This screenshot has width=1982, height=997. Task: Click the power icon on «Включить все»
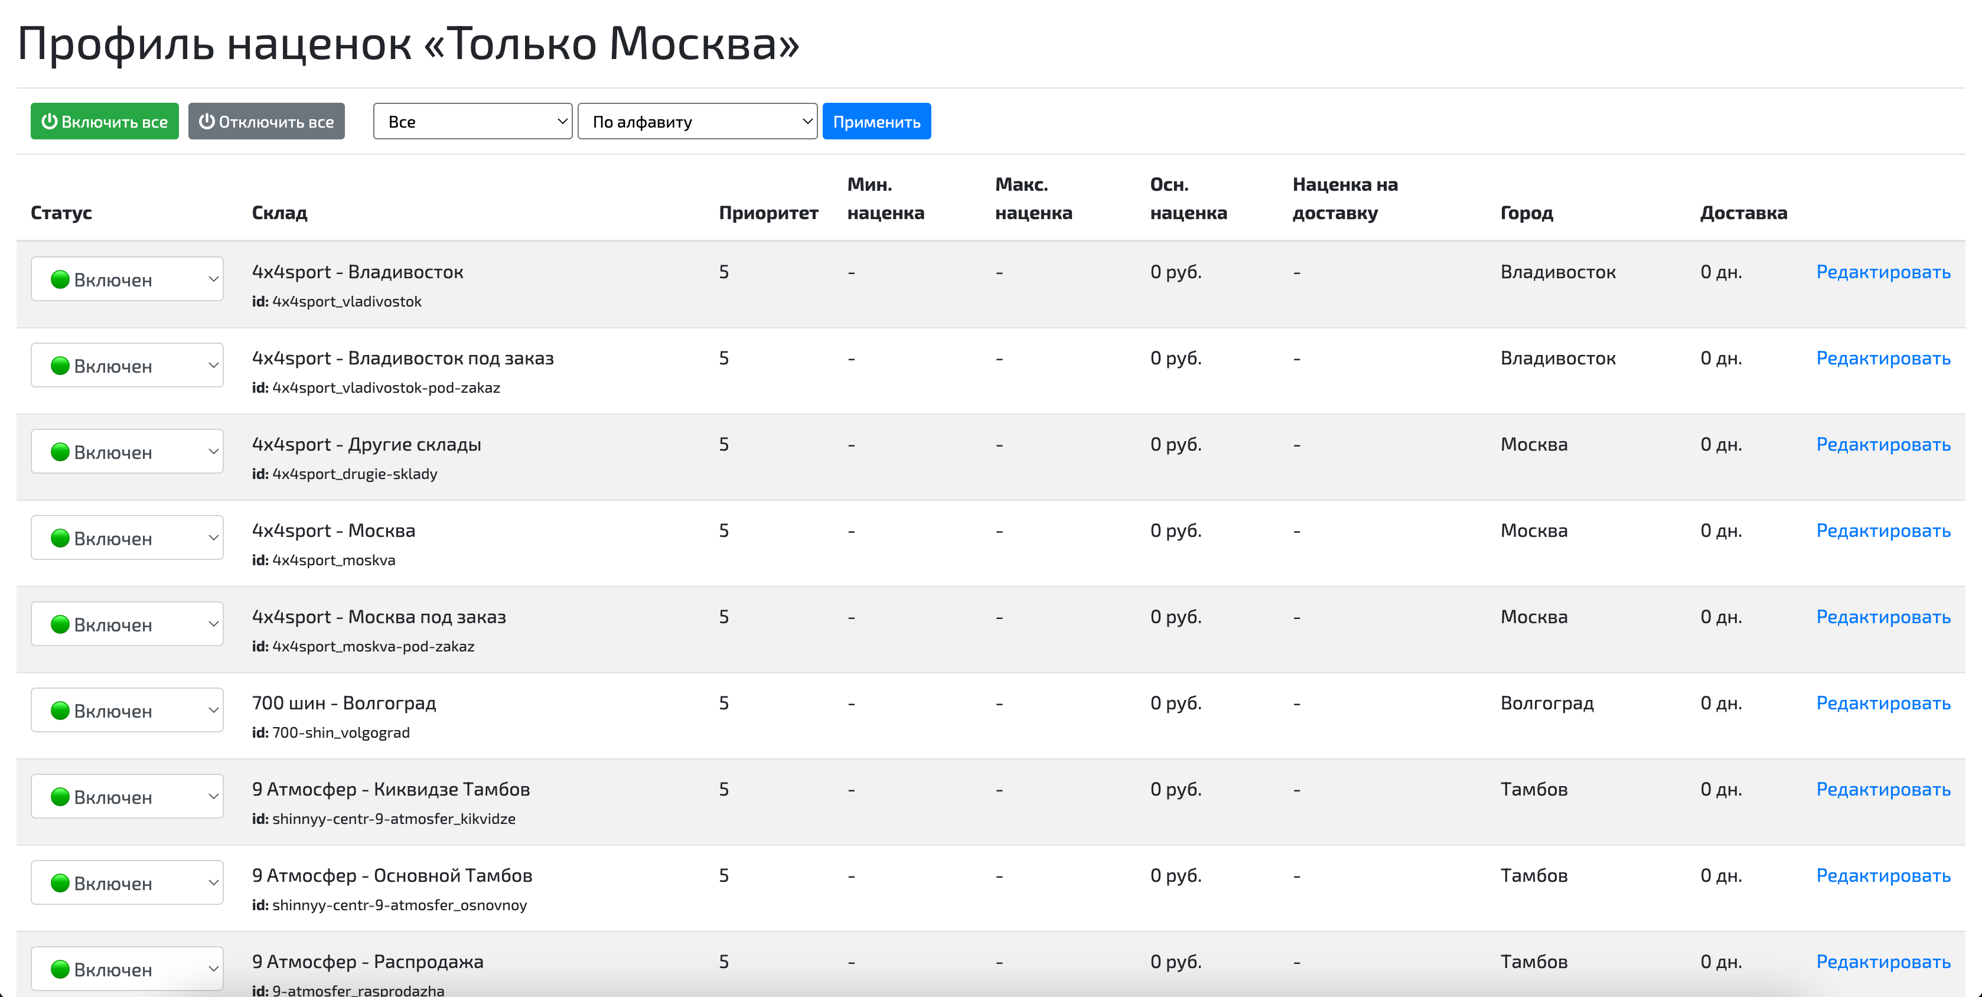point(50,120)
